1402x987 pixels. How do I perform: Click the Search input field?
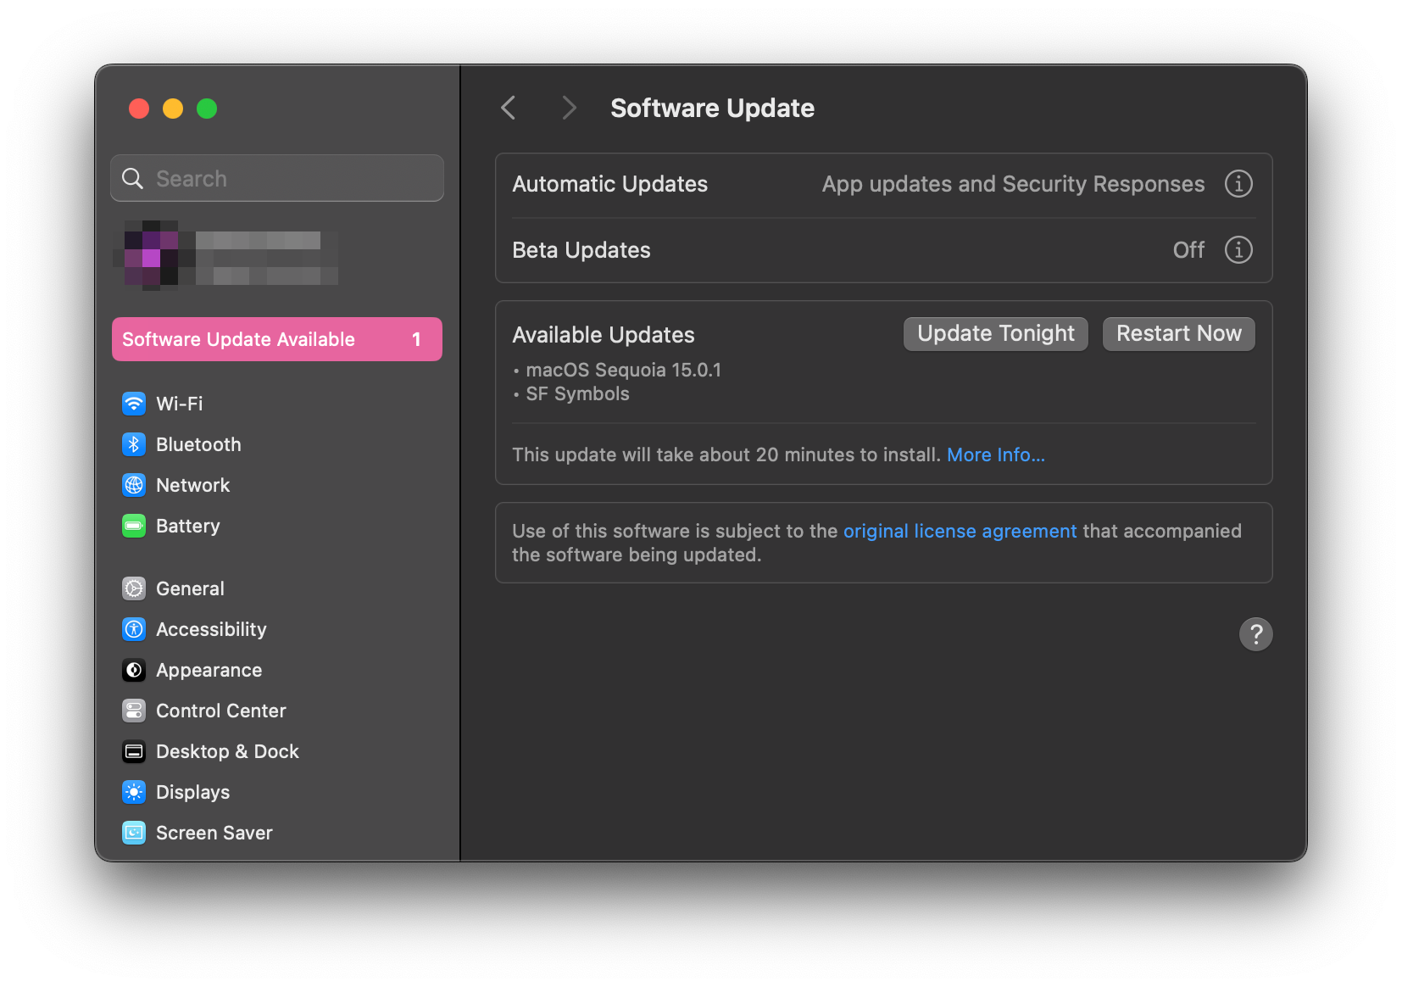277,178
